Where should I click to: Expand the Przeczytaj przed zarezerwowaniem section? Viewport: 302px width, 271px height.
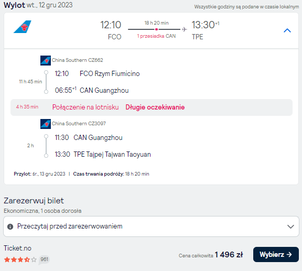click(x=151, y=226)
